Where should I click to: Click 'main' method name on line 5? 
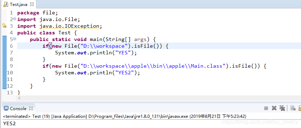[96, 40]
